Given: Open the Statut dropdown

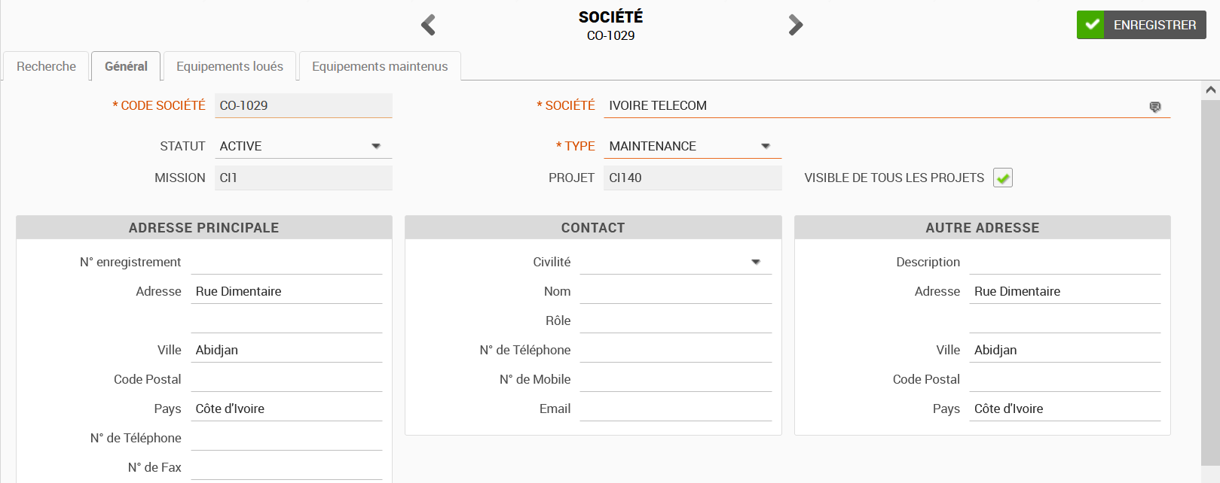Looking at the screenshot, I should click(x=376, y=146).
